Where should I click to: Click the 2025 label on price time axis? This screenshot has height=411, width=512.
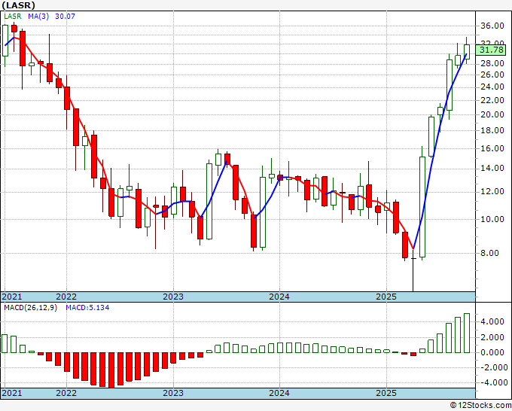tap(386, 297)
